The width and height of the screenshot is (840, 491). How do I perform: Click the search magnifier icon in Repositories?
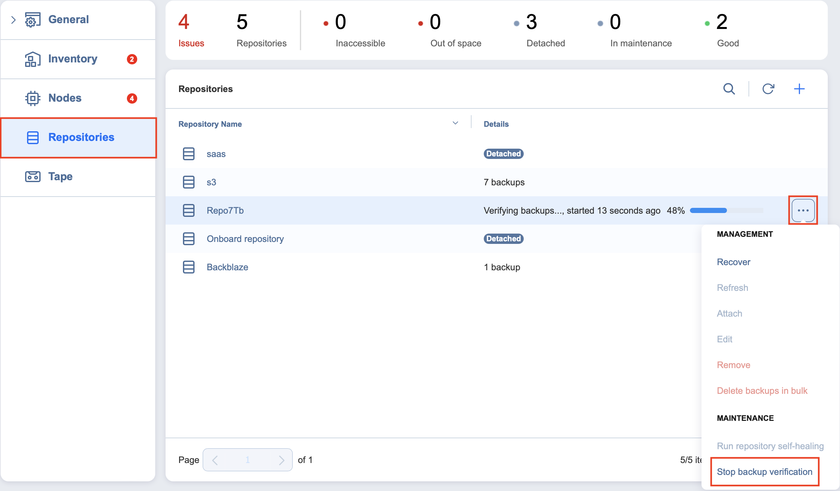click(729, 89)
